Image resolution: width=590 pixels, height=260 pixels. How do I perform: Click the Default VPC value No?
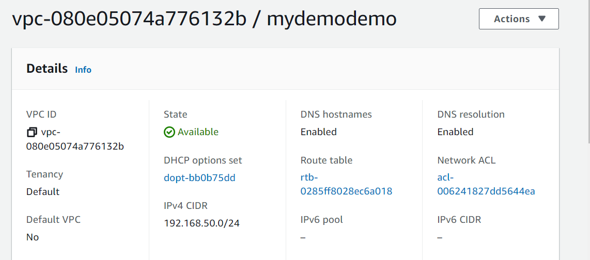coord(33,237)
